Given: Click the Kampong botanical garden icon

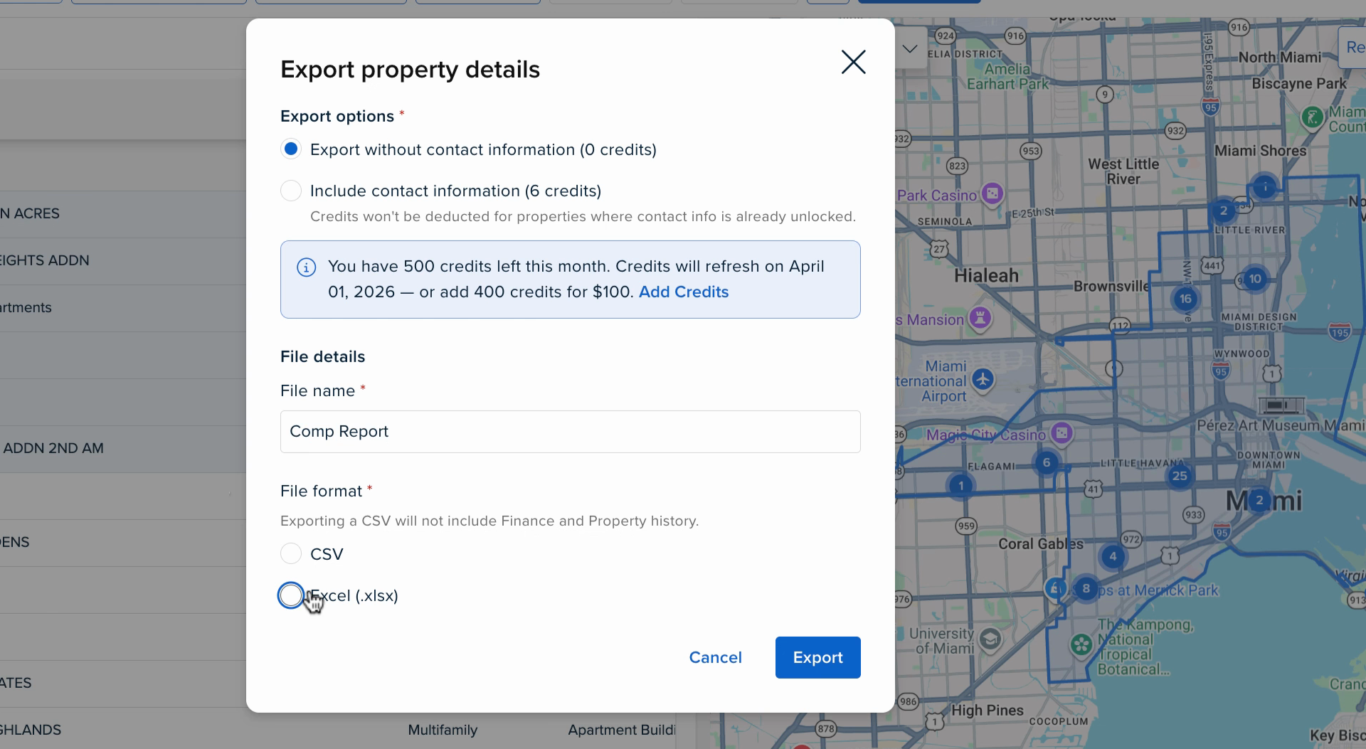Looking at the screenshot, I should [x=1081, y=645].
